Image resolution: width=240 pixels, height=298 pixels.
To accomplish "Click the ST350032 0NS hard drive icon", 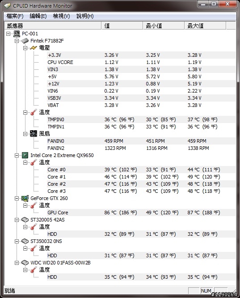I will (x=25, y=241).
